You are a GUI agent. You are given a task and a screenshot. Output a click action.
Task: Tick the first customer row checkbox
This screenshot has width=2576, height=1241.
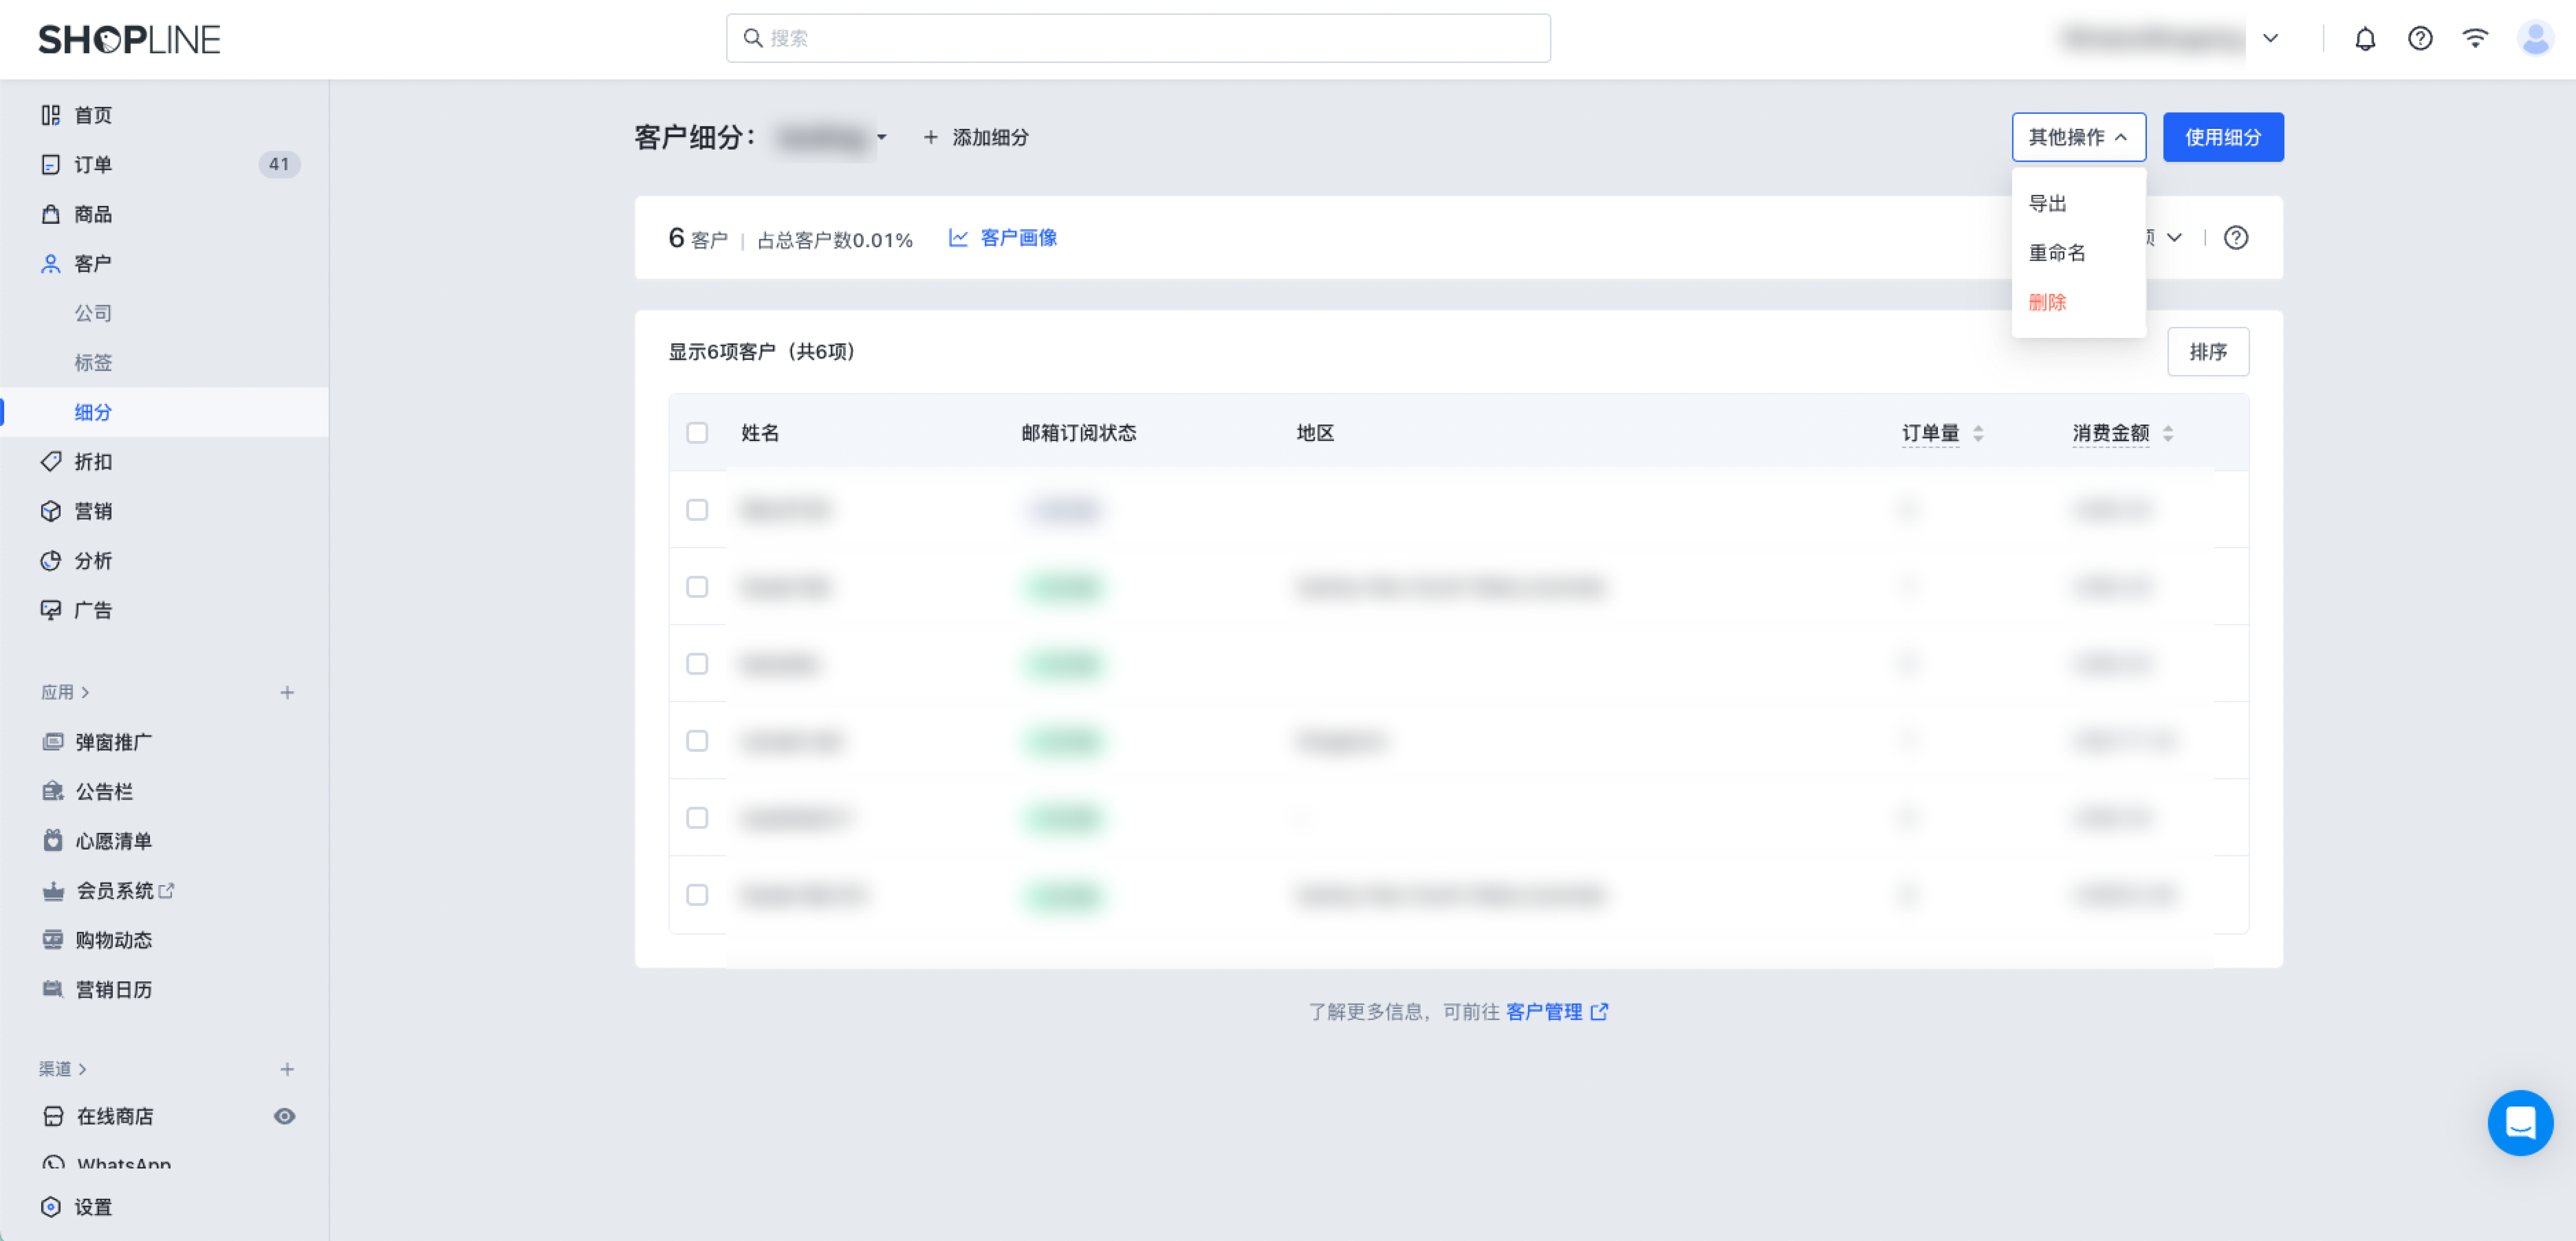click(x=697, y=510)
